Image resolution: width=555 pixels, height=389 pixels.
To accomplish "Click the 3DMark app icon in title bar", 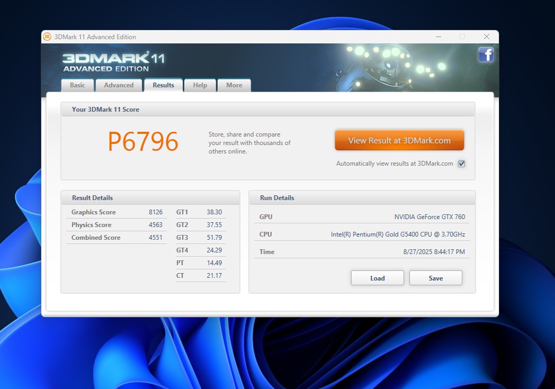I will [47, 37].
